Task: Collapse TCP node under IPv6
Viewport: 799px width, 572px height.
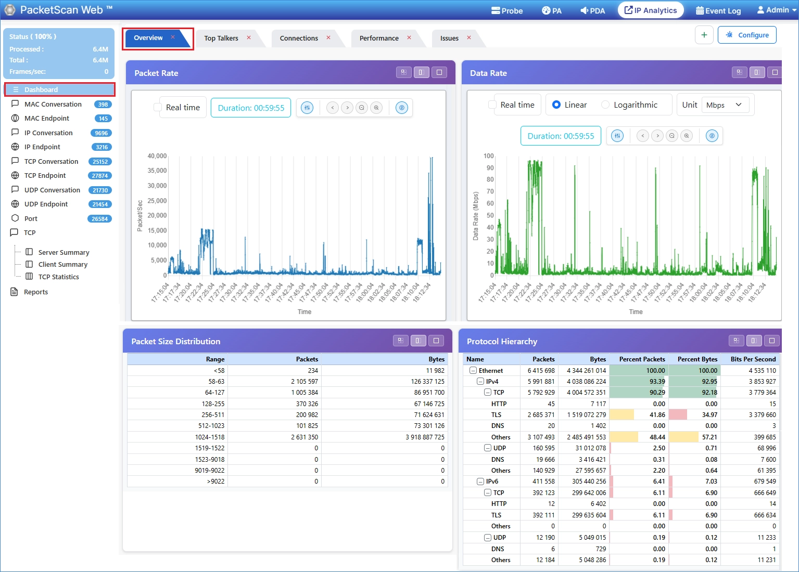Action: [x=488, y=492]
